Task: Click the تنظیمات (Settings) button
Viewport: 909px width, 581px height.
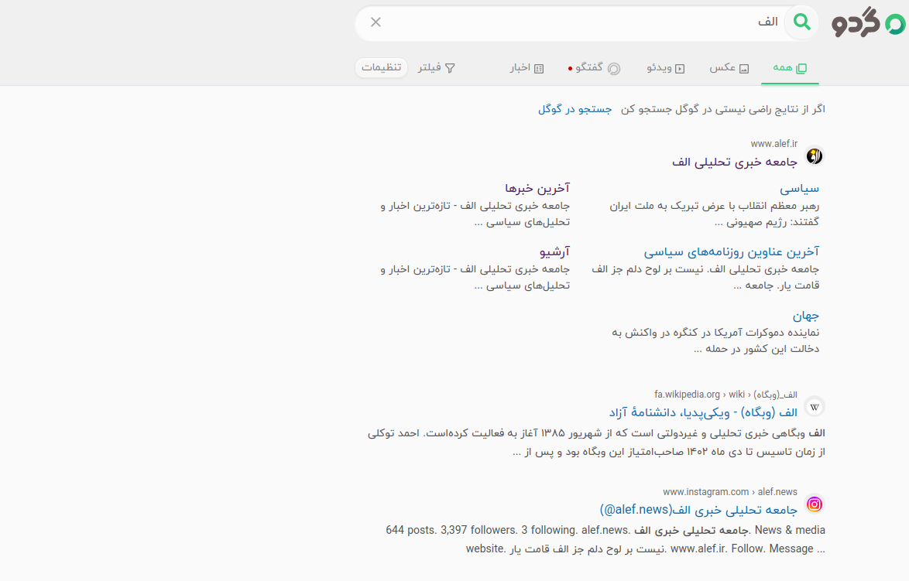Action: click(381, 68)
